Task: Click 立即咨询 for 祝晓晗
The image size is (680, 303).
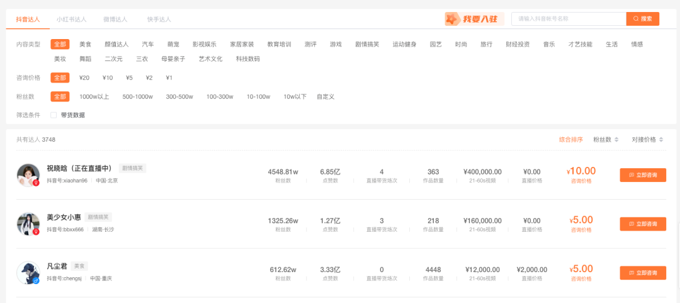Action: [643, 175]
